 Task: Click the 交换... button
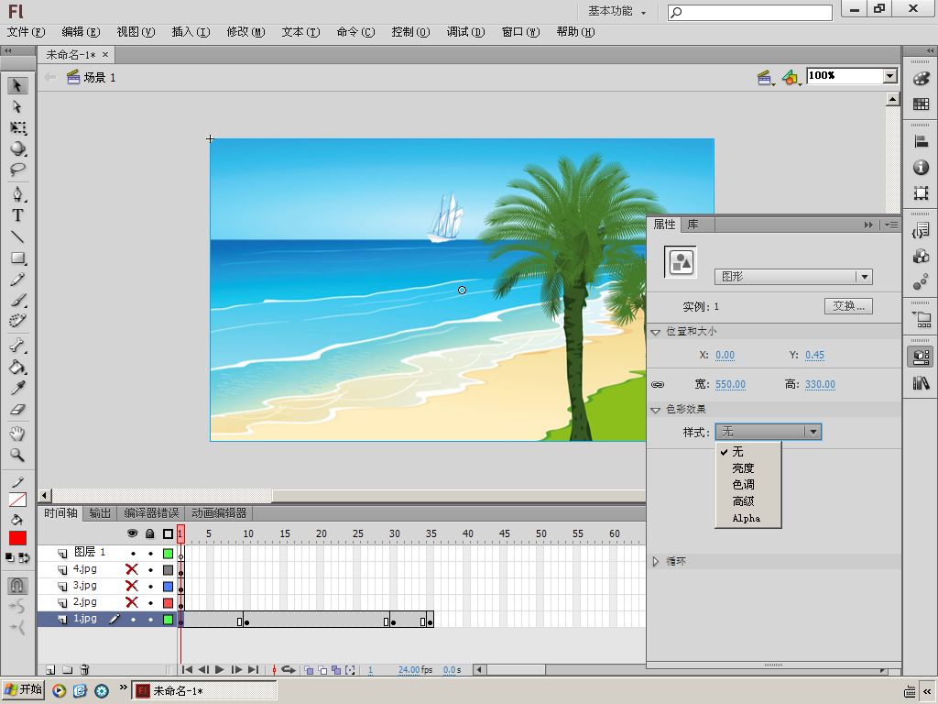click(848, 306)
